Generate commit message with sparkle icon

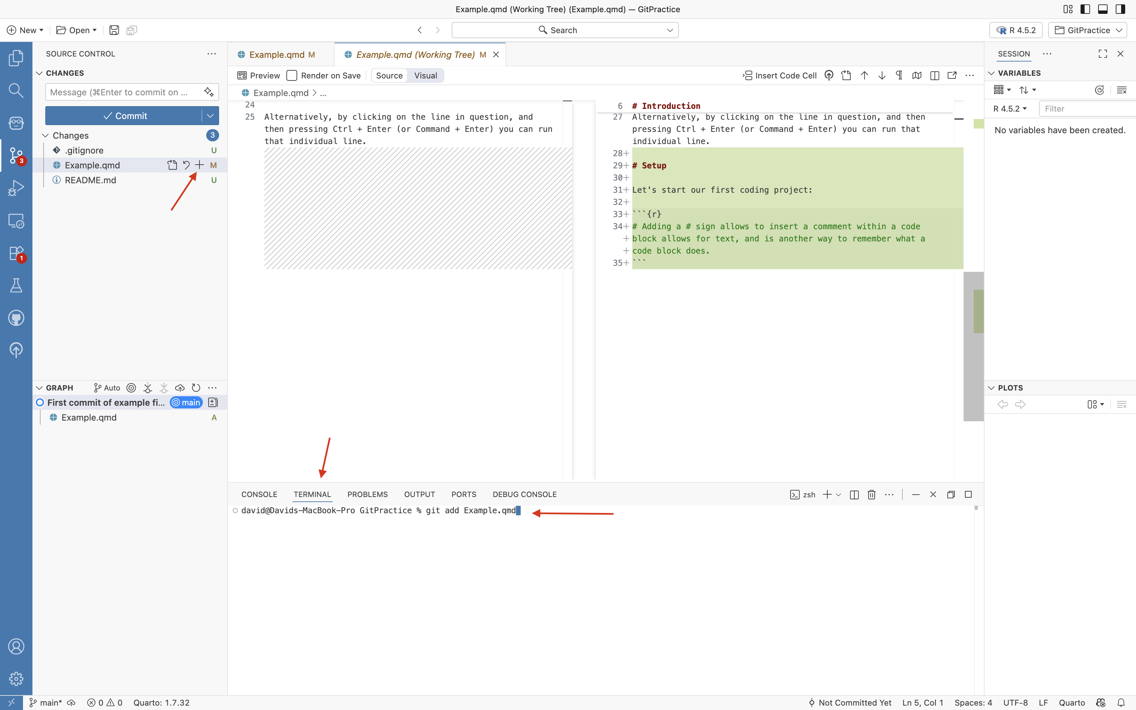click(x=209, y=92)
